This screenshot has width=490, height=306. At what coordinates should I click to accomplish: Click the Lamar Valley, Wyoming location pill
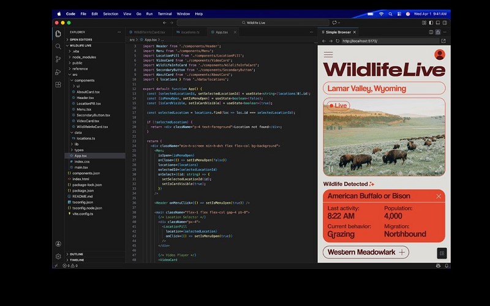click(384, 88)
